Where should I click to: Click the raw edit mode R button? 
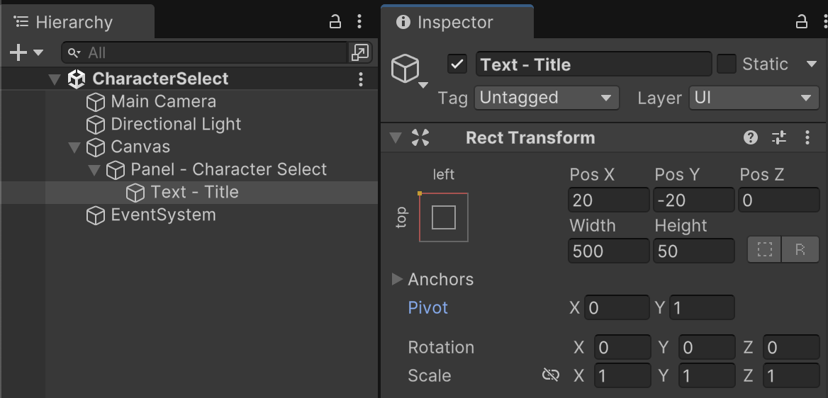pos(800,250)
